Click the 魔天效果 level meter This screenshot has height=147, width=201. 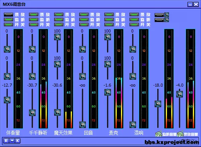click(68, 79)
